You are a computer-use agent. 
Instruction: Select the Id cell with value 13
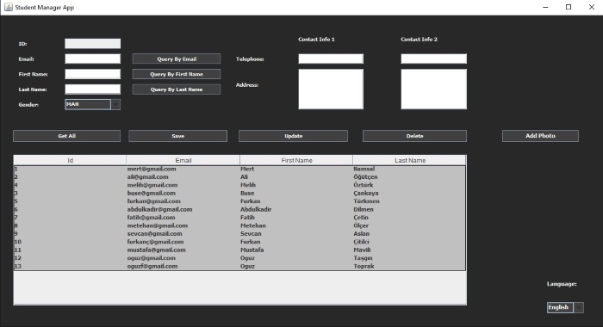click(70, 266)
